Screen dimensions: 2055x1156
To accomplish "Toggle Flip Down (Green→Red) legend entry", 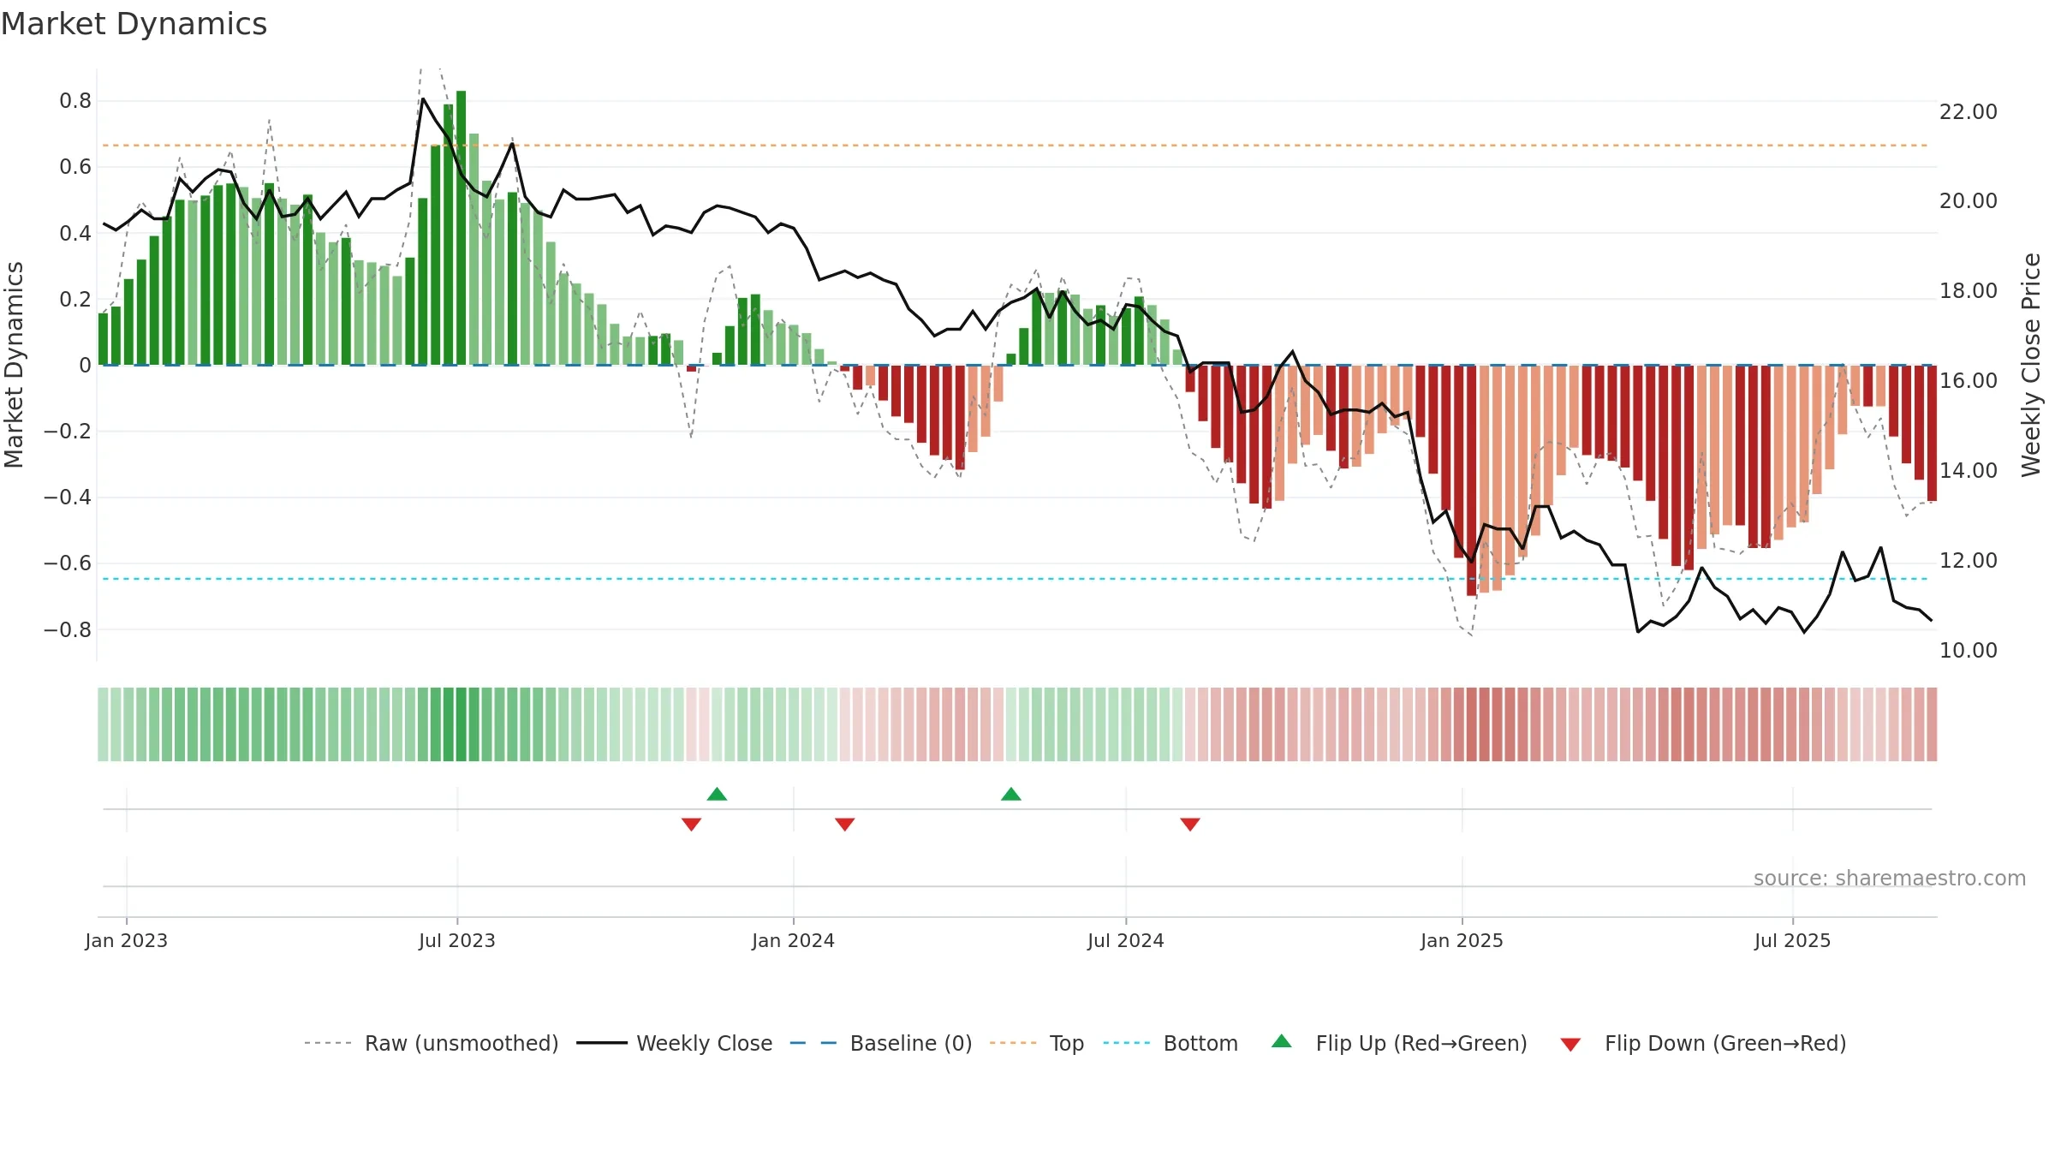I will click(1703, 1043).
